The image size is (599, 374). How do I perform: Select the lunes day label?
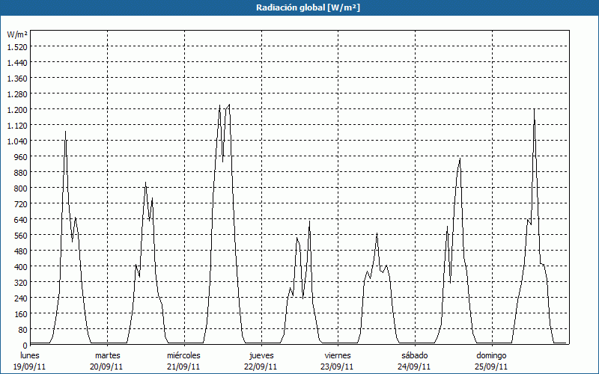31,355
